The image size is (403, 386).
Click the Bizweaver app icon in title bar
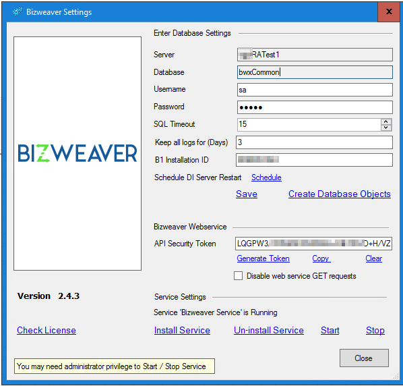[18, 12]
